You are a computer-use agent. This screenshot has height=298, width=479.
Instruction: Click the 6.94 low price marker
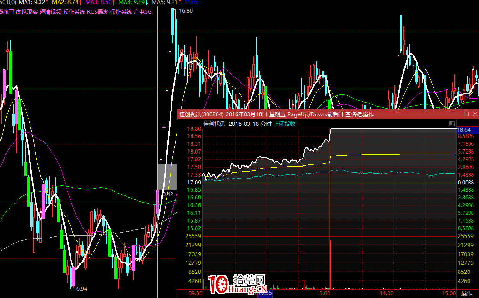coord(80,288)
